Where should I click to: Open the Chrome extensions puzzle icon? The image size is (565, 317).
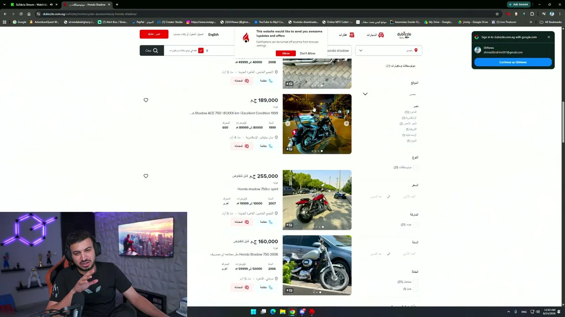[532, 14]
